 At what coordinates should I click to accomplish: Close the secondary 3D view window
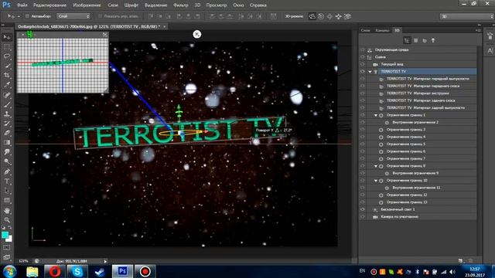(22, 34)
